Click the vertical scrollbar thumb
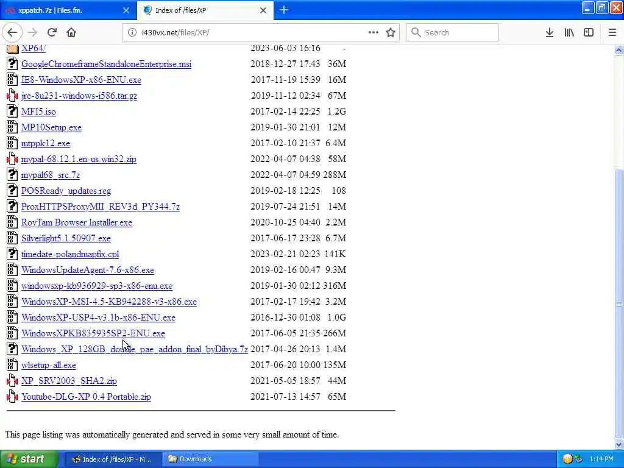 tap(619, 304)
